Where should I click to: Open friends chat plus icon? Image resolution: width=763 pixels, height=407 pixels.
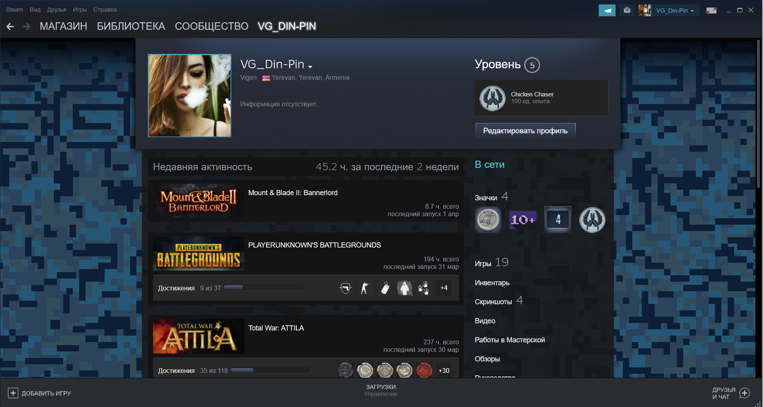pos(745,393)
